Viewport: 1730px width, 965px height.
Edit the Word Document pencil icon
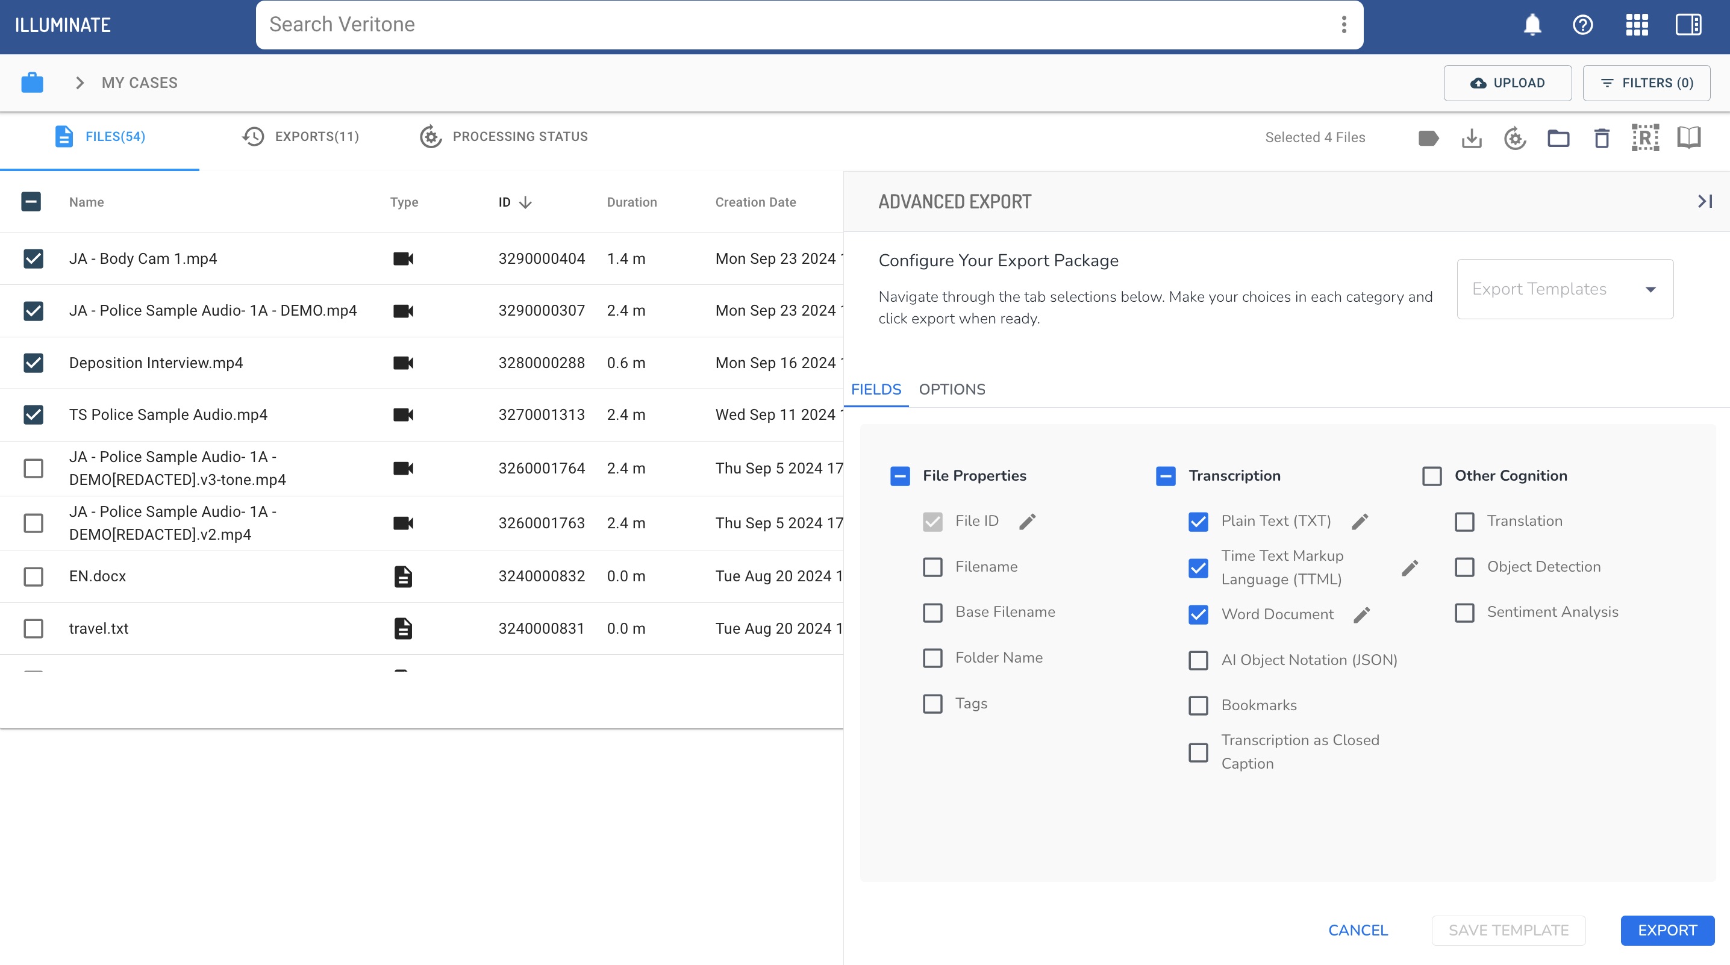click(x=1363, y=614)
